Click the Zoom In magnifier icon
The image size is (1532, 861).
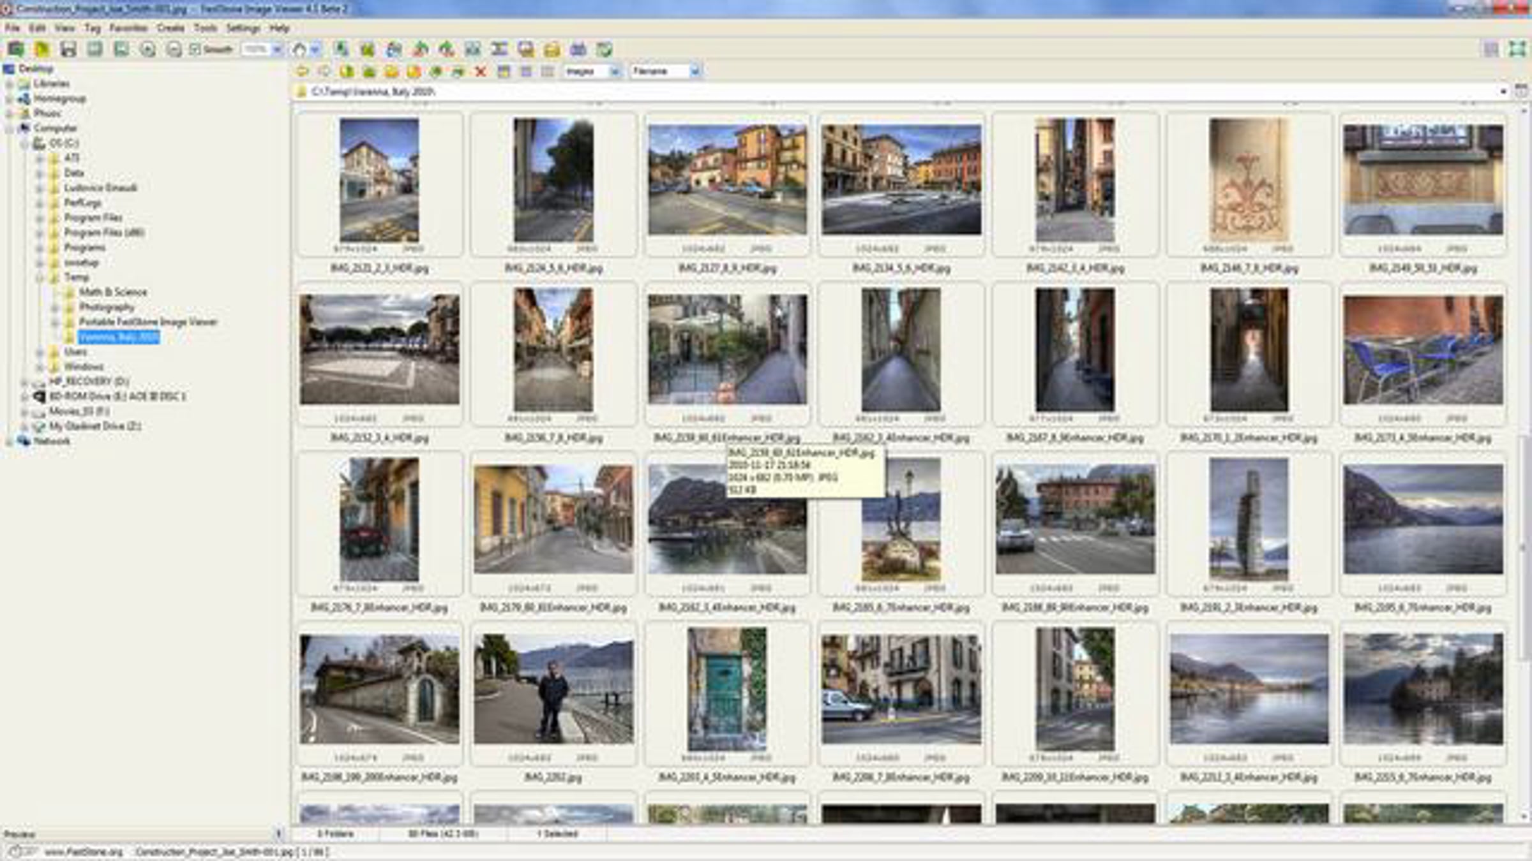pyautogui.click(x=147, y=49)
